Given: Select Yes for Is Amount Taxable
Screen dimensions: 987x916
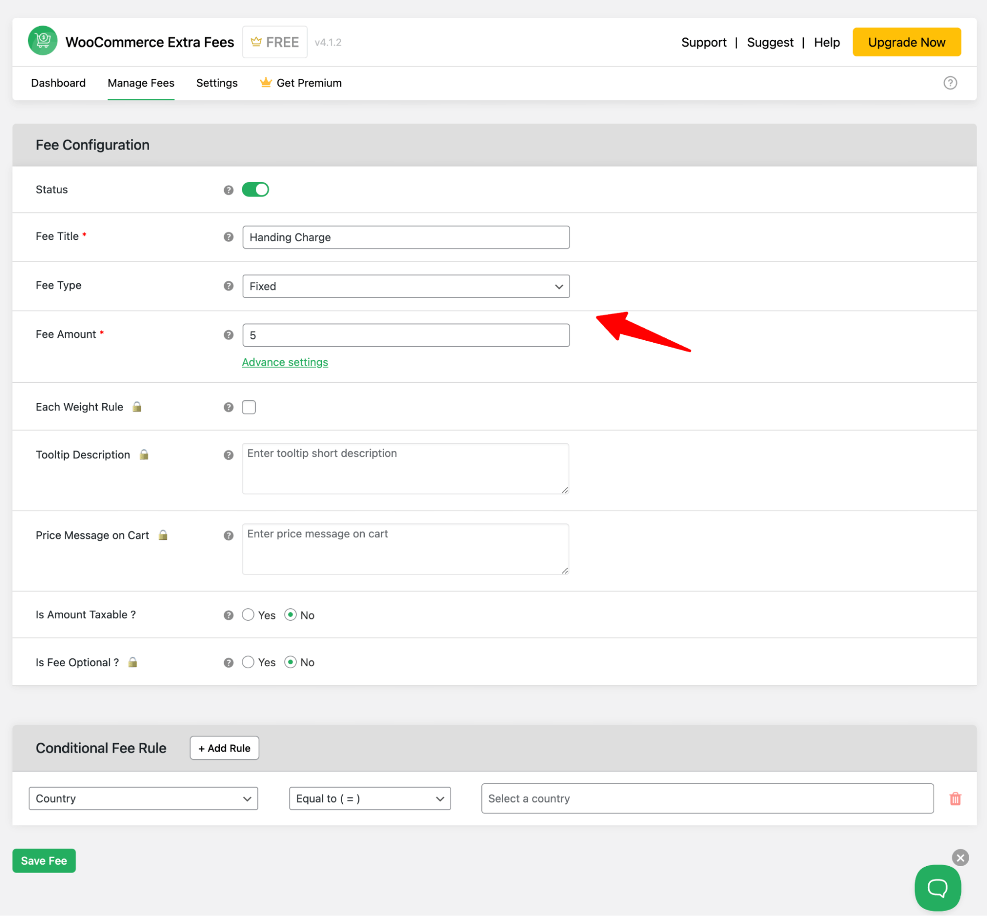Looking at the screenshot, I should point(248,615).
